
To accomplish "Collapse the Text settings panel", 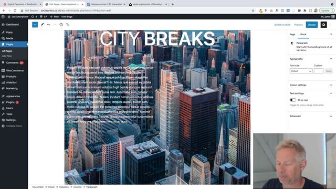I will (331, 93).
